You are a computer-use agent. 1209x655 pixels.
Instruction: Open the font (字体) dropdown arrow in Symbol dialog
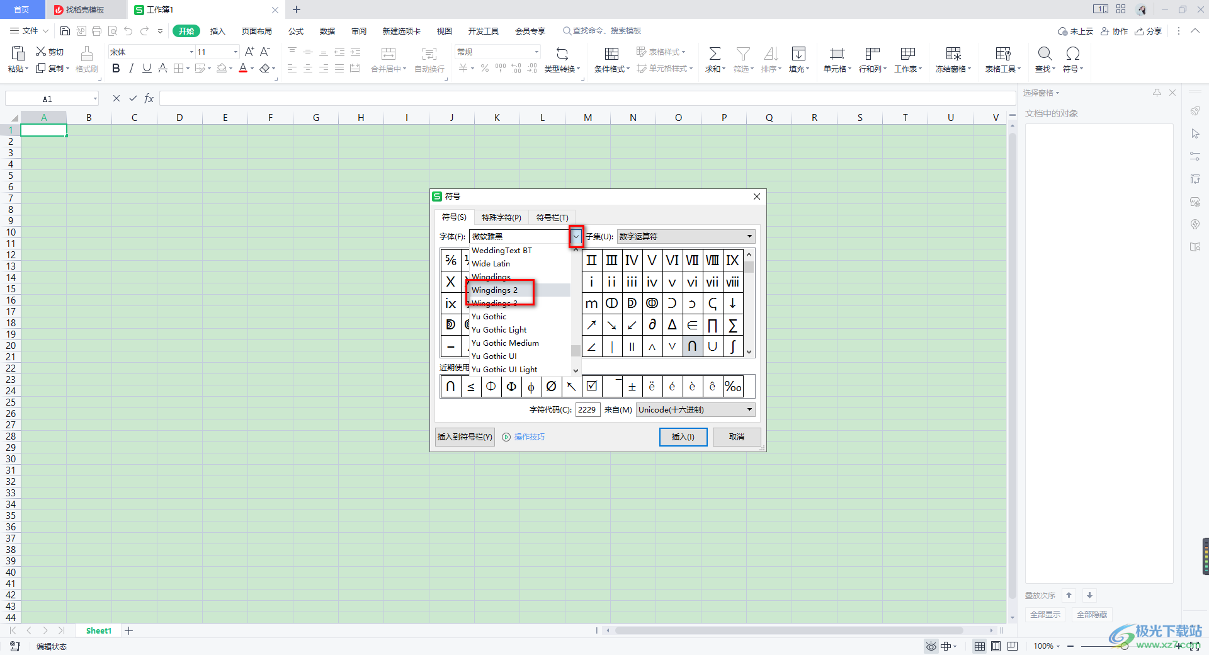pos(576,236)
